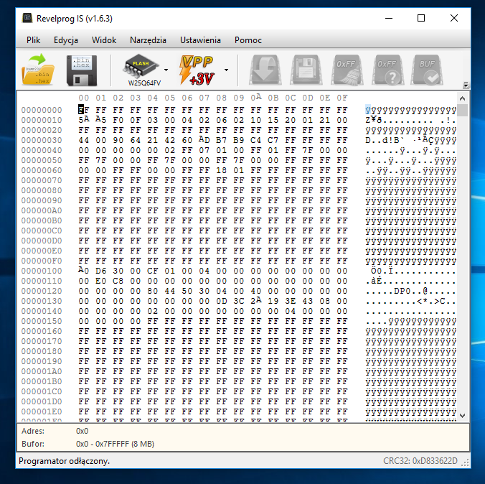Open the Ustawienia menu
This screenshot has width=485, height=484.
200,40
